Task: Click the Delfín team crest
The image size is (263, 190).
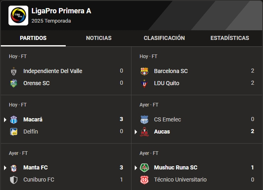Action: coord(14,132)
